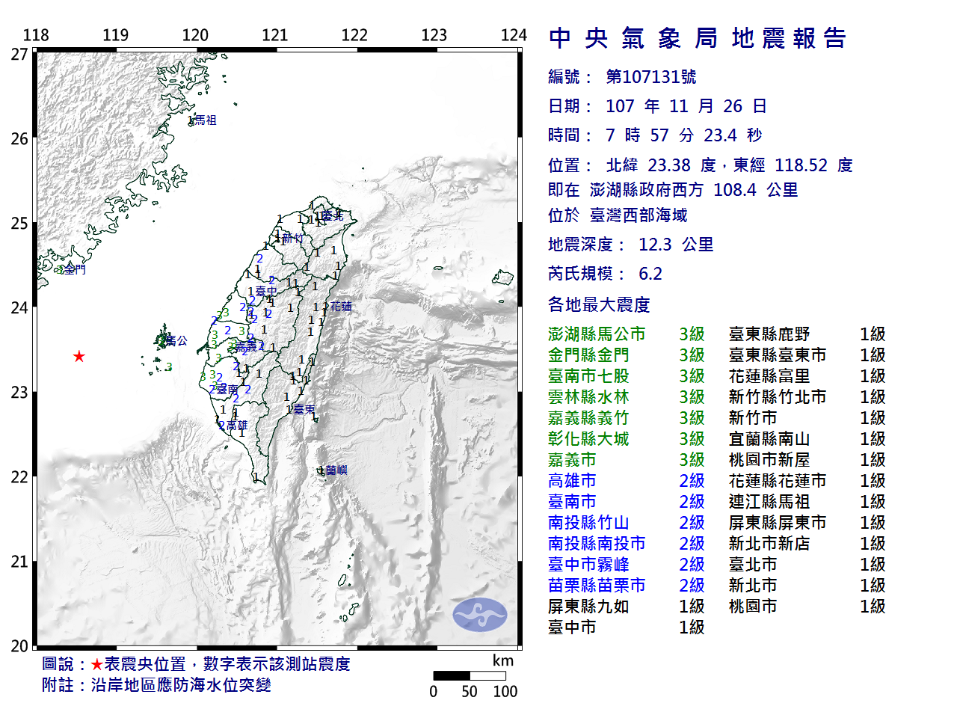
Task: Click the 馬祖 label on the map
Action: pos(206,120)
